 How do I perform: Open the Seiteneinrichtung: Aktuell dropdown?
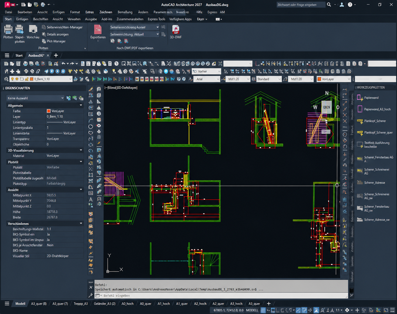134,34
